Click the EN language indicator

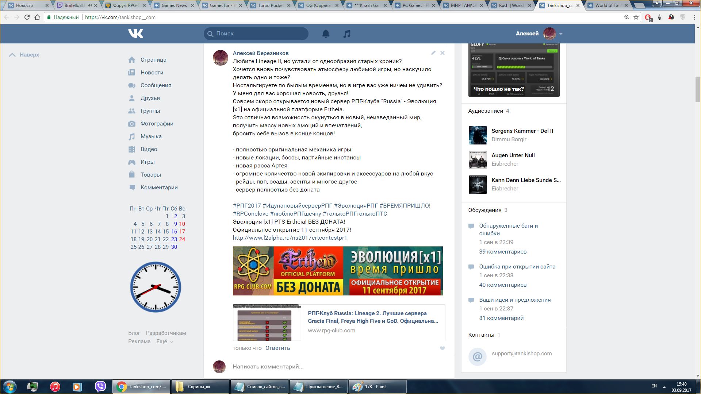tap(654, 386)
